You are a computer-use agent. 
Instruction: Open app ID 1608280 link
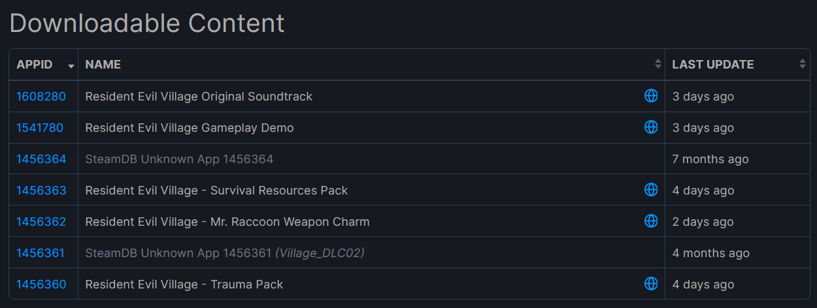point(41,97)
